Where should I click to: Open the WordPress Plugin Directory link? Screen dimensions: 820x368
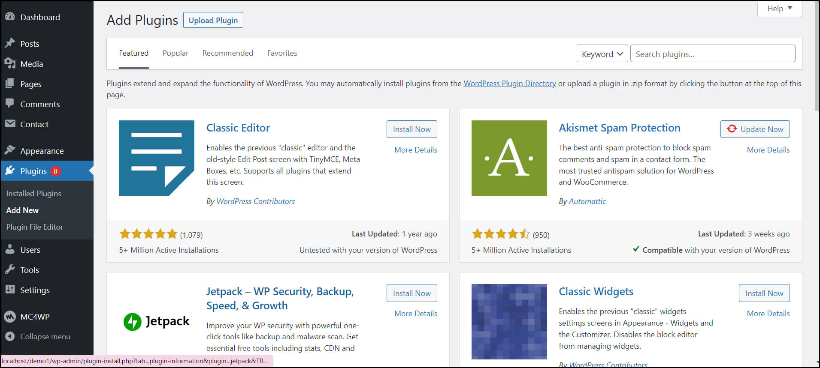510,84
